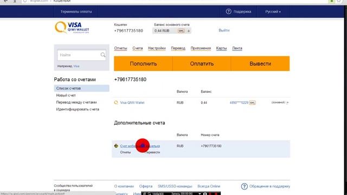Click the search magnifier icon
Screen dimensions: 347x195
[x=103, y=55]
